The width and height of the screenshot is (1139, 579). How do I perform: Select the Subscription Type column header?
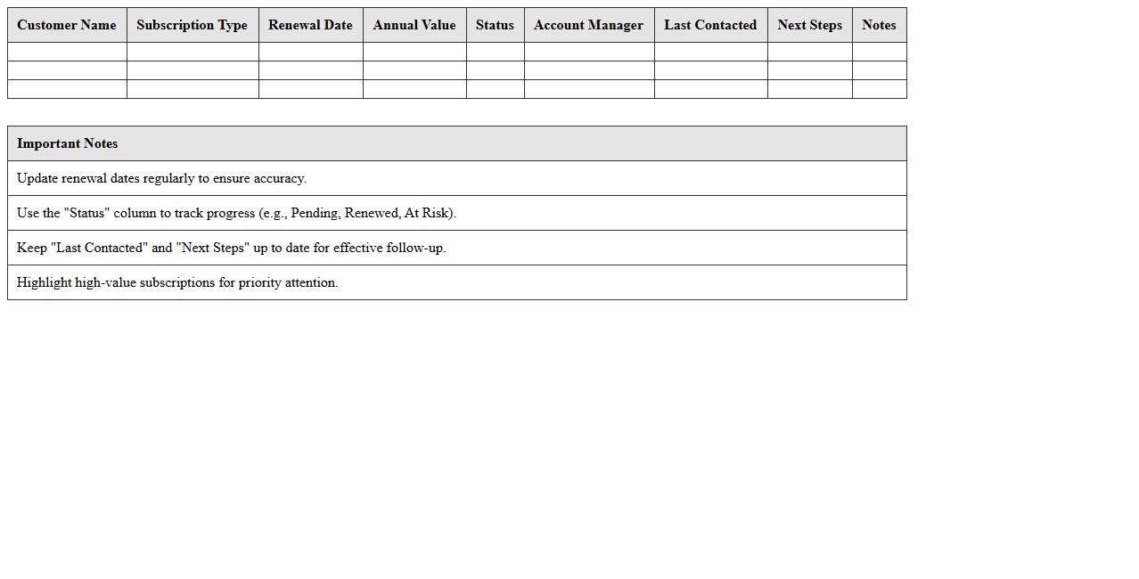(192, 25)
